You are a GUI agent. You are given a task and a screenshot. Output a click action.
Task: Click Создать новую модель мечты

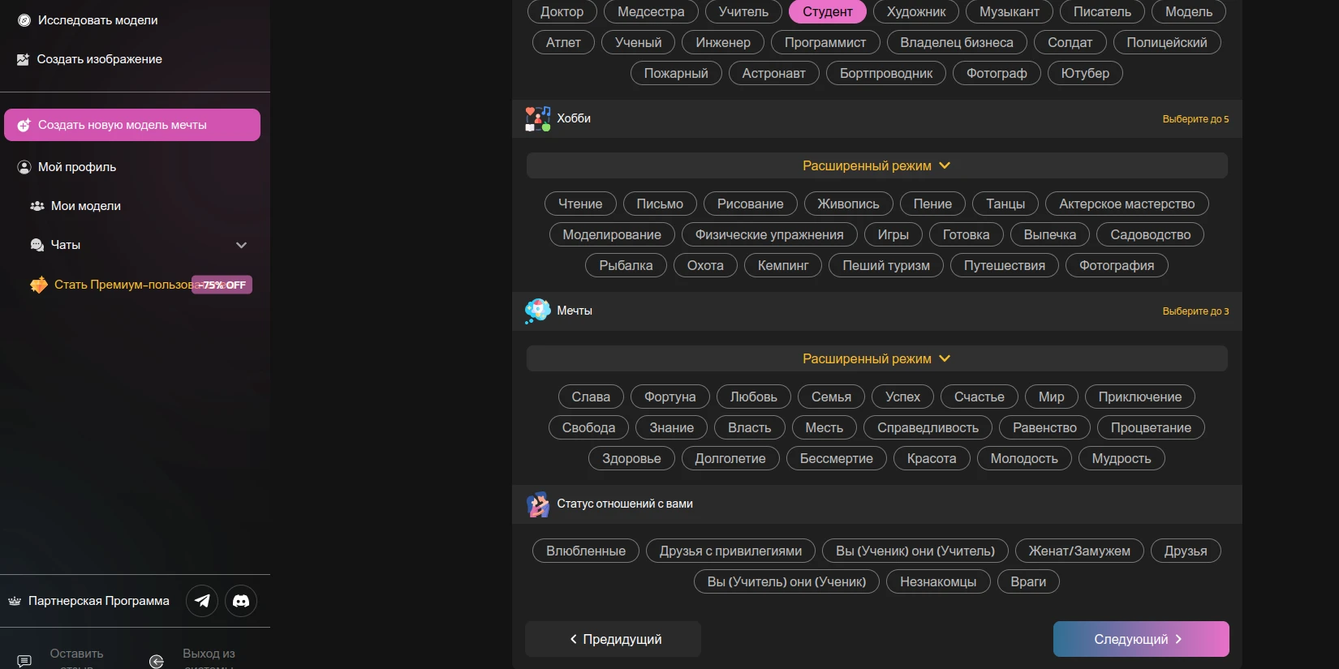132,125
